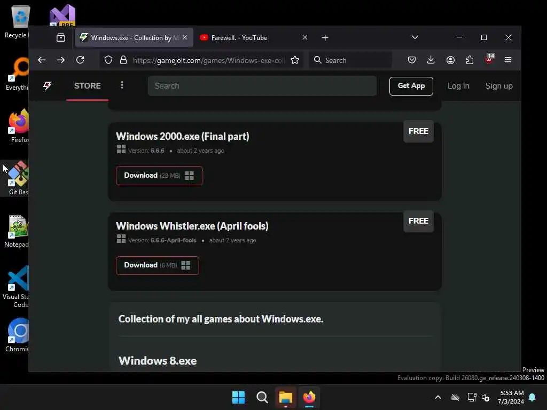Select the Recycle Bin desktop icon
The width and height of the screenshot is (547, 410).
(17, 22)
